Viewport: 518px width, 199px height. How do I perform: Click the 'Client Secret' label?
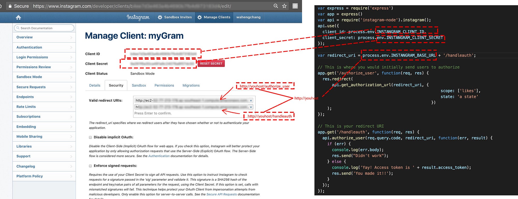point(96,64)
